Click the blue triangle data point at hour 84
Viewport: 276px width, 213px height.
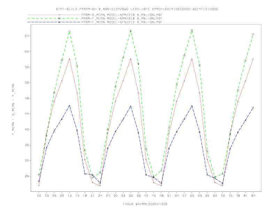[253, 108]
